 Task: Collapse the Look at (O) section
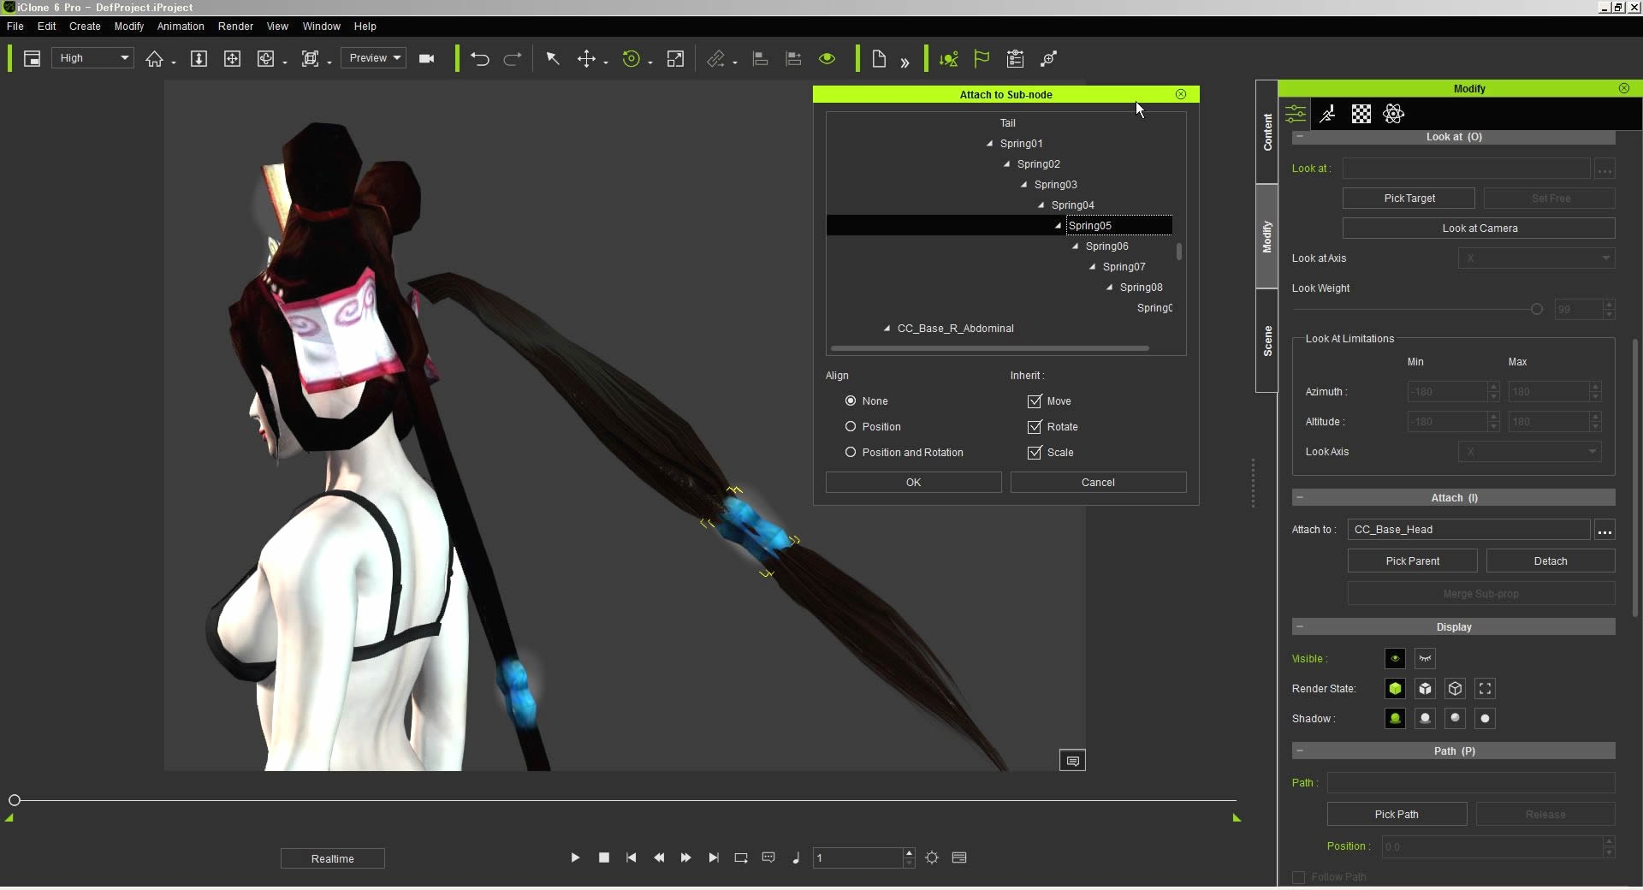pos(1300,137)
